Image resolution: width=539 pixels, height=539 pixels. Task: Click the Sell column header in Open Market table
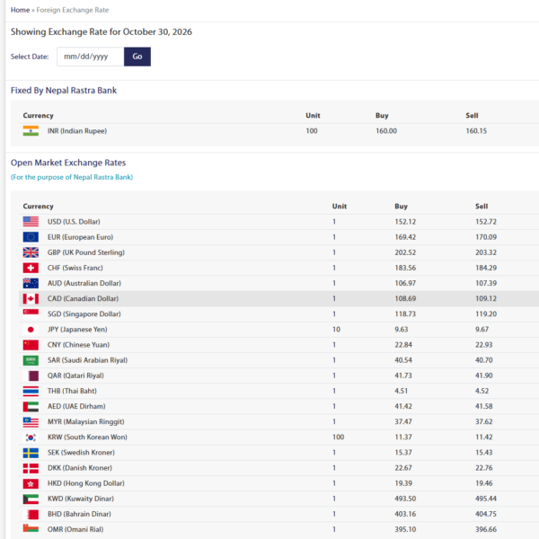[x=482, y=207]
